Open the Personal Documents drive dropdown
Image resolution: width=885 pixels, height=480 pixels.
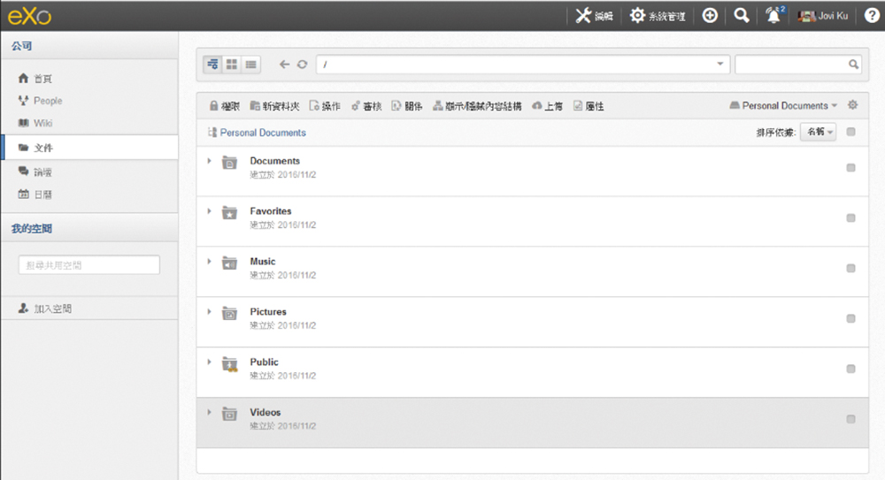pos(783,105)
